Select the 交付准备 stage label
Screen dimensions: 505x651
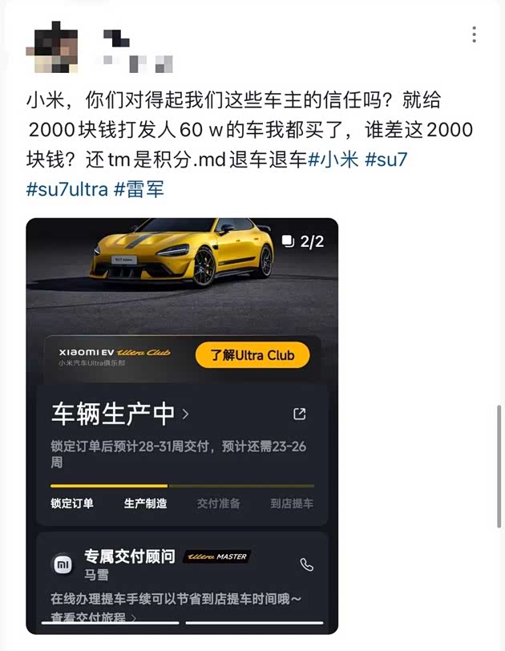click(219, 503)
